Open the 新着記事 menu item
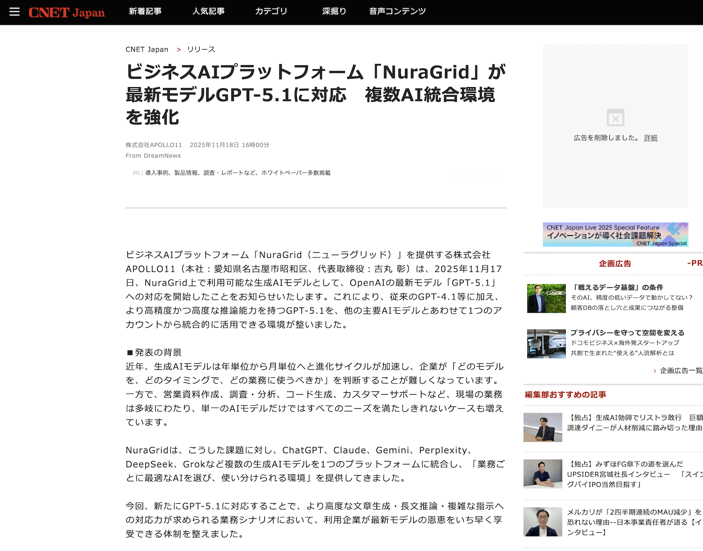This screenshot has width=703, height=551. click(145, 11)
